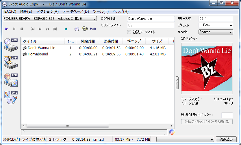Sort by the サイズ column header

(x=157, y=41)
